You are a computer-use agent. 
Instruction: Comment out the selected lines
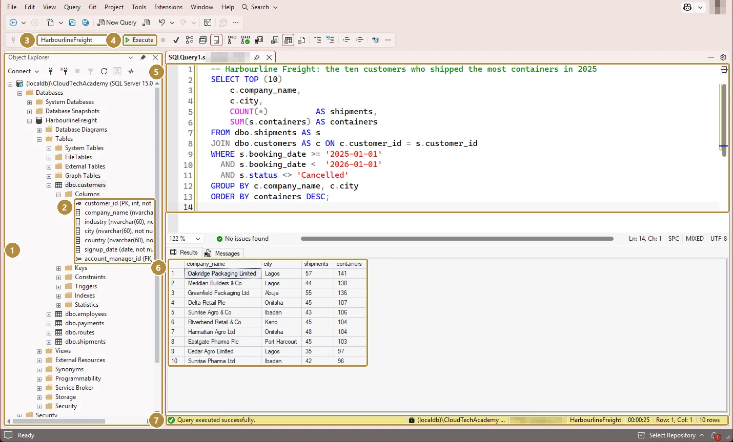318,40
